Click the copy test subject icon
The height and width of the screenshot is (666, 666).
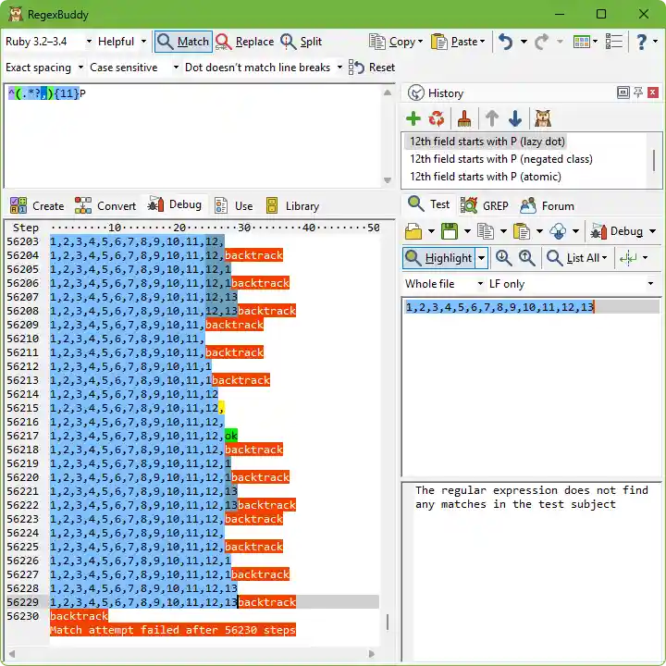click(485, 232)
